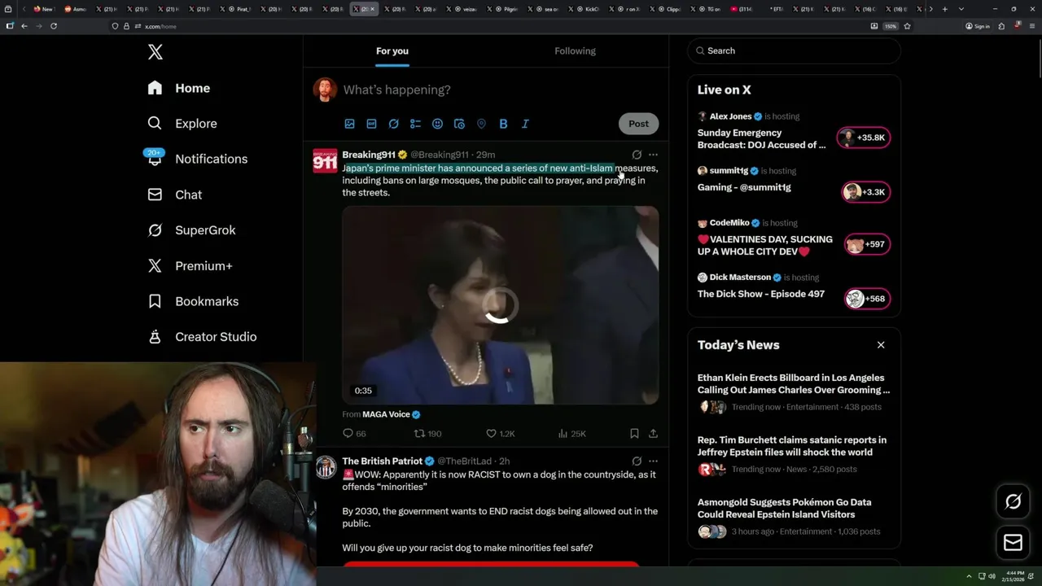This screenshot has height=586, width=1042.
Task: Click The British Patriot account name
Action: [382, 461]
